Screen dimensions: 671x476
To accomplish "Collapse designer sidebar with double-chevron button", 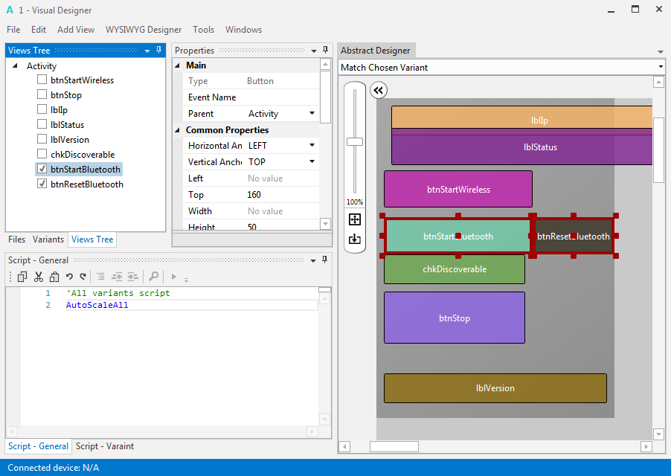I will click(x=379, y=91).
